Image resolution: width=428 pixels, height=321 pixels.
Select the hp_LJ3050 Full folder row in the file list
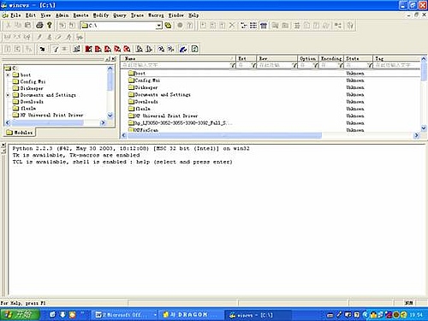271,123
